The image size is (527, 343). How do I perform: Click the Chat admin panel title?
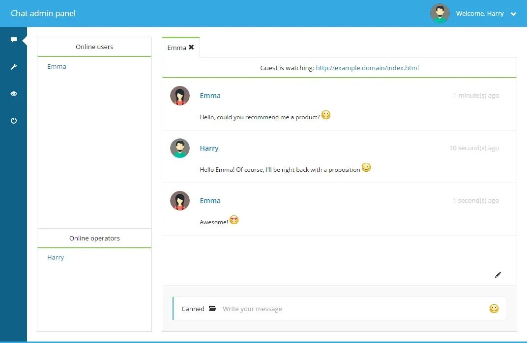[x=43, y=13]
